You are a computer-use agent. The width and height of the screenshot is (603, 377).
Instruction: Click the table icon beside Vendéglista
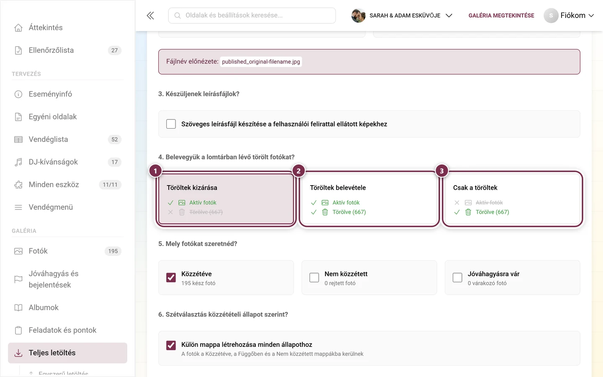[18, 139]
